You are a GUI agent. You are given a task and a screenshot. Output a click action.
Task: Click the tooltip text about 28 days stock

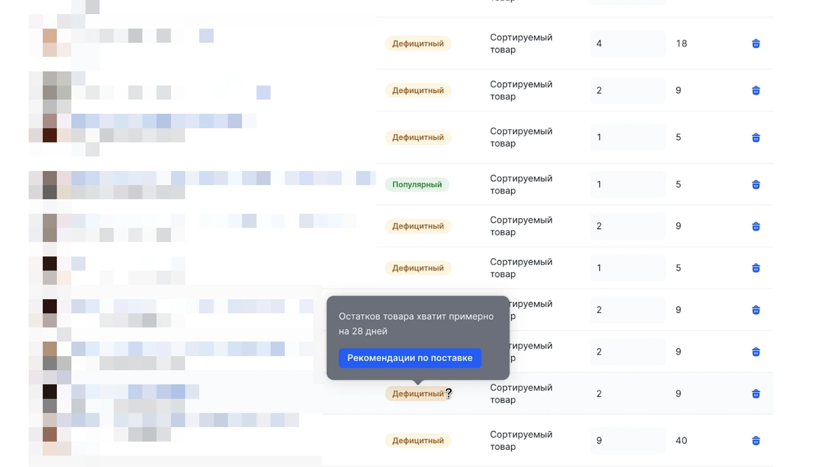(415, 323)
